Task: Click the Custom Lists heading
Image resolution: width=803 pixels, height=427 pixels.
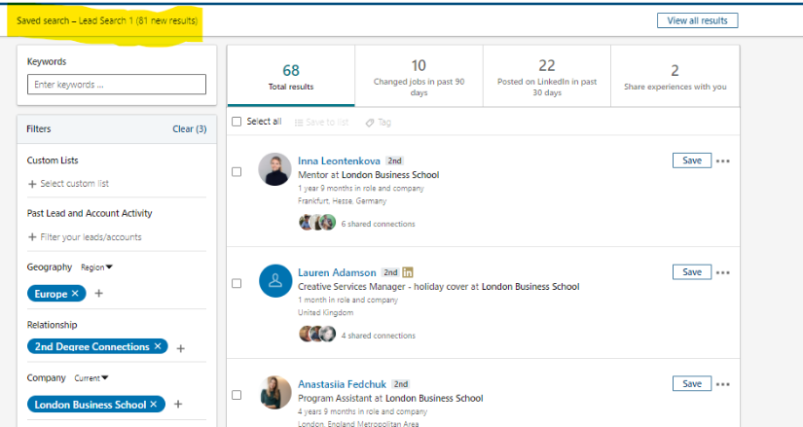Action: coord(53,160)
